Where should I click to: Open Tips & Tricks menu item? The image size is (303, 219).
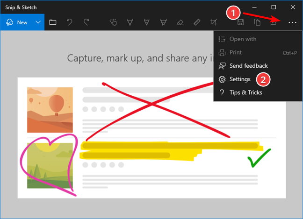pos(245,92)
